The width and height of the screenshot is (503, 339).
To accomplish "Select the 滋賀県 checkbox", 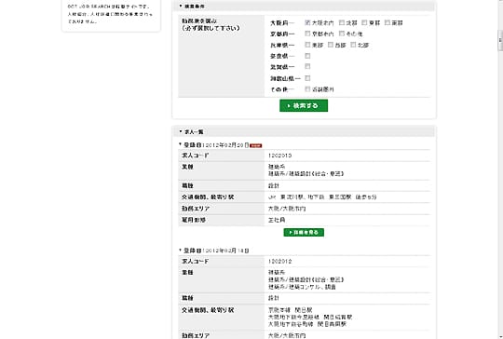I will [x=307, y=66].
